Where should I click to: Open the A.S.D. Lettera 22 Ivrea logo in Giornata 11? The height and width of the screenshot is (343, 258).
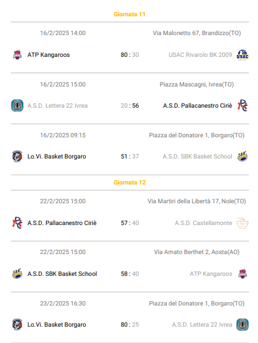[18, 105]
